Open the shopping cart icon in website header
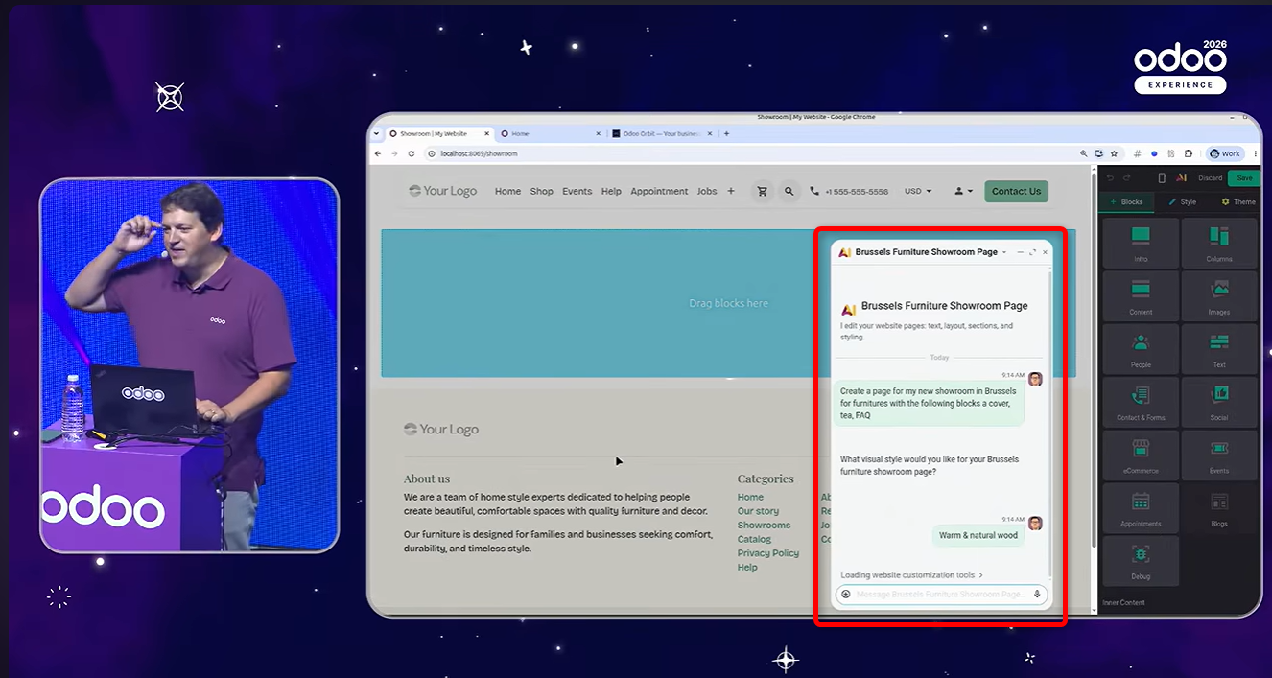This screenshot has height=678, width=1272. [763, 192]
